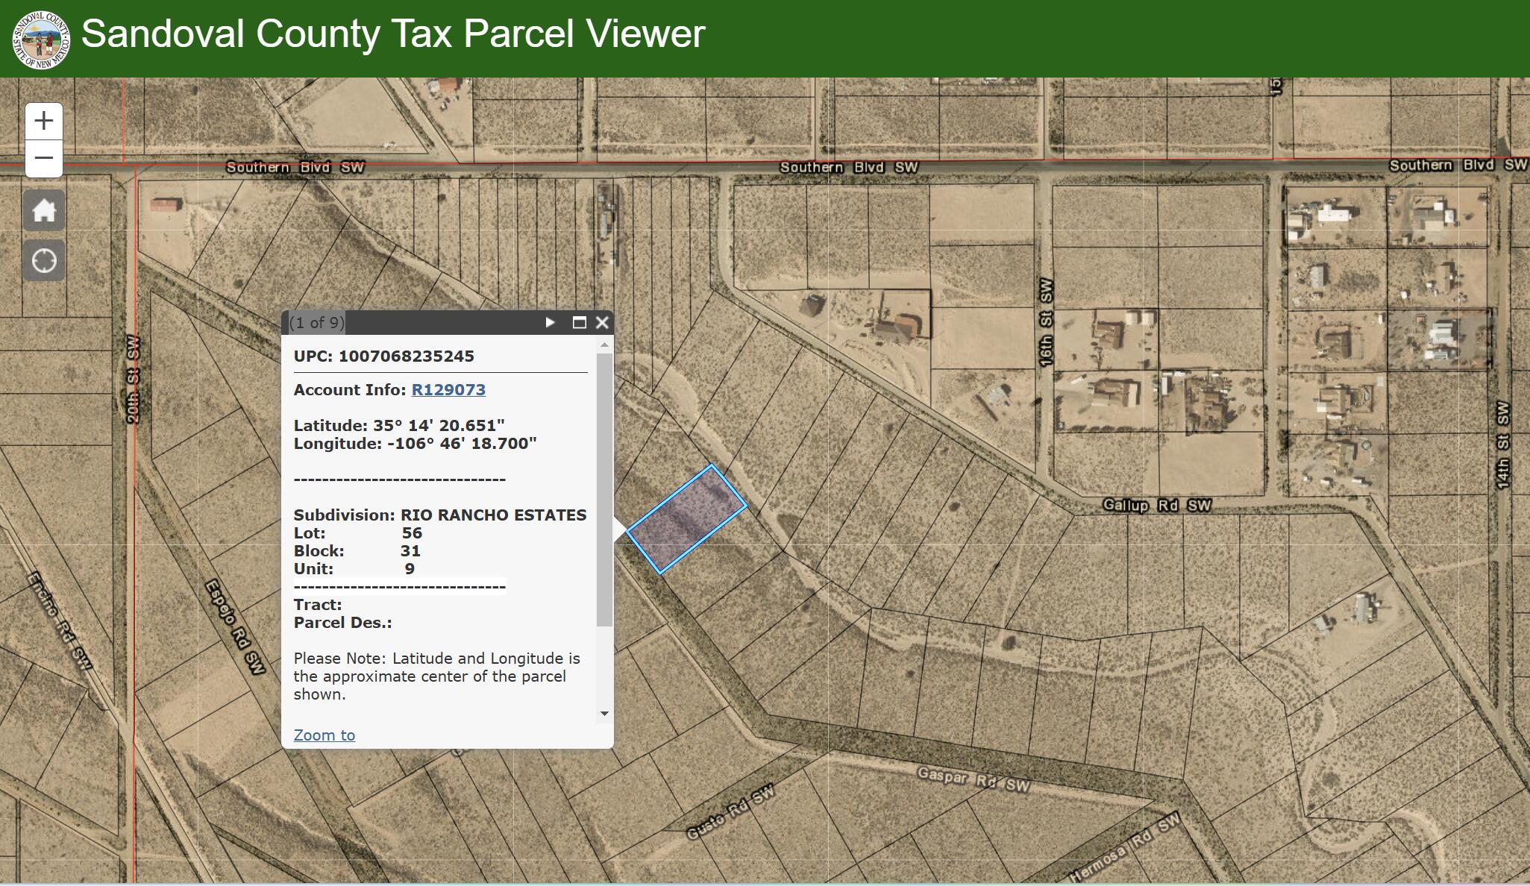Click the find my location button
1530x886 pixels.
point(44,261)
